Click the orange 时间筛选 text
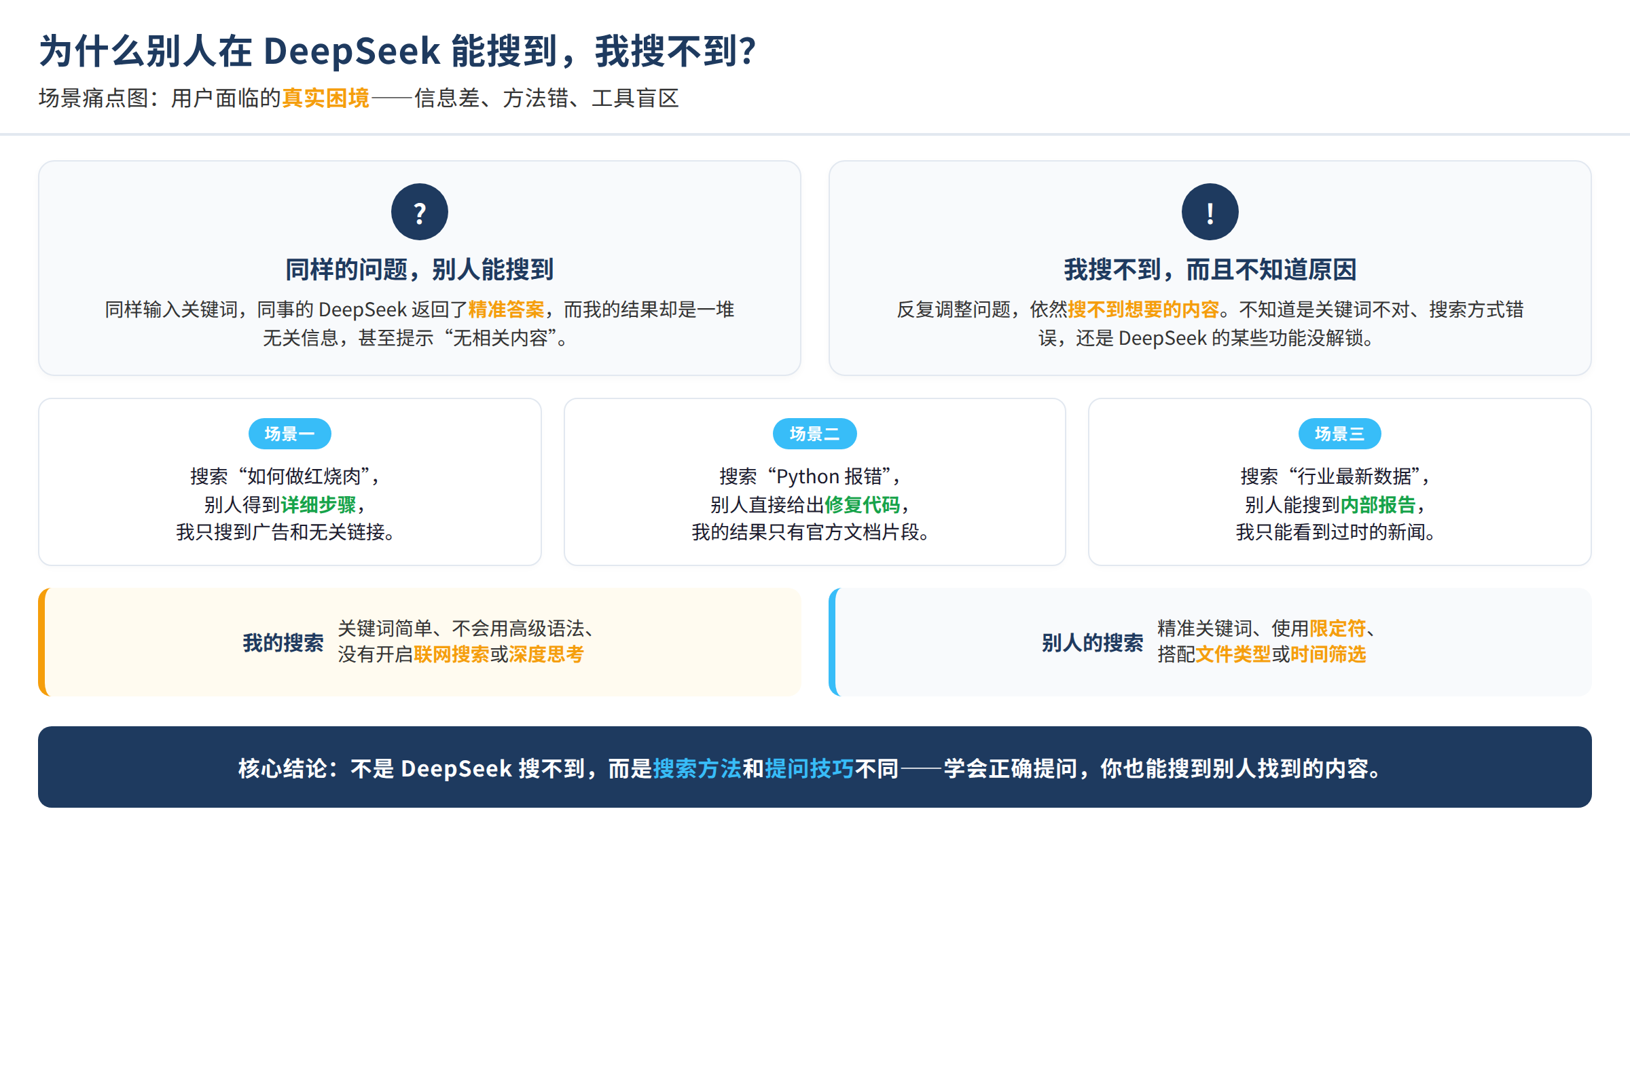Viewport: 1630px width, 1086px height. point(1328,654)
